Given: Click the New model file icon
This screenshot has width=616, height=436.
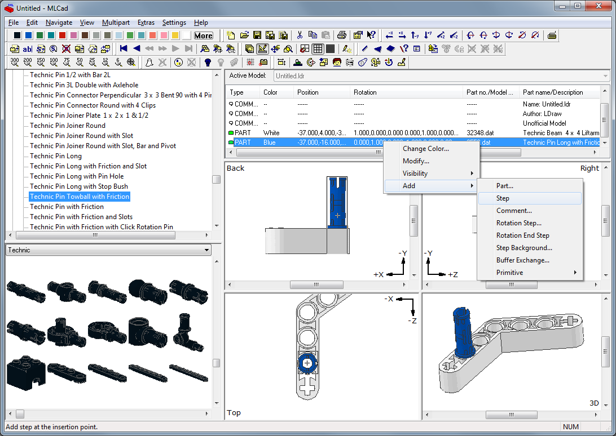Looking at the screenshot, I should point(231,35).
